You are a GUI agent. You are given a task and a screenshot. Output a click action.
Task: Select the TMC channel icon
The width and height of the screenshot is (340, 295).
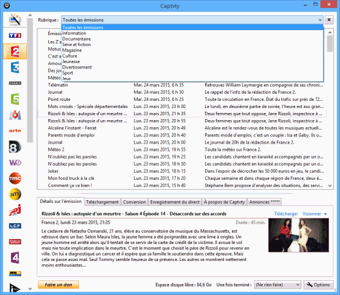click(x=15, y=178)
